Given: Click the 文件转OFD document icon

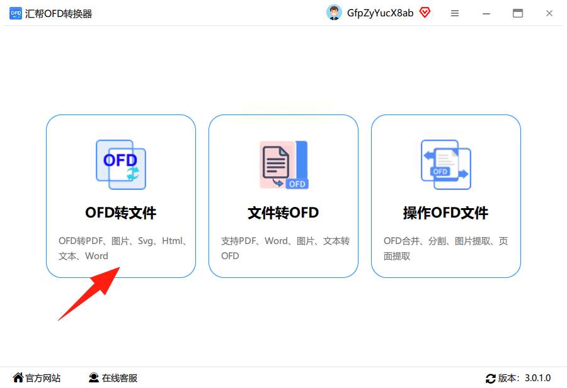Looking at the screenshot, I should pos(284,165).
